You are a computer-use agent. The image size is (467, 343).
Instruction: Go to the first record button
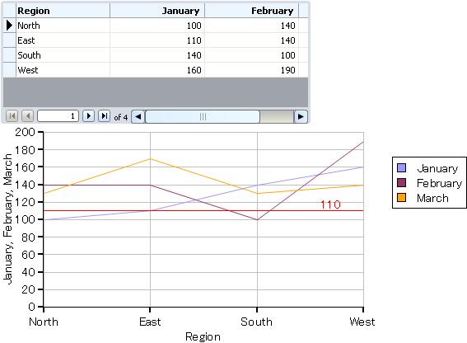pos(12,116)
